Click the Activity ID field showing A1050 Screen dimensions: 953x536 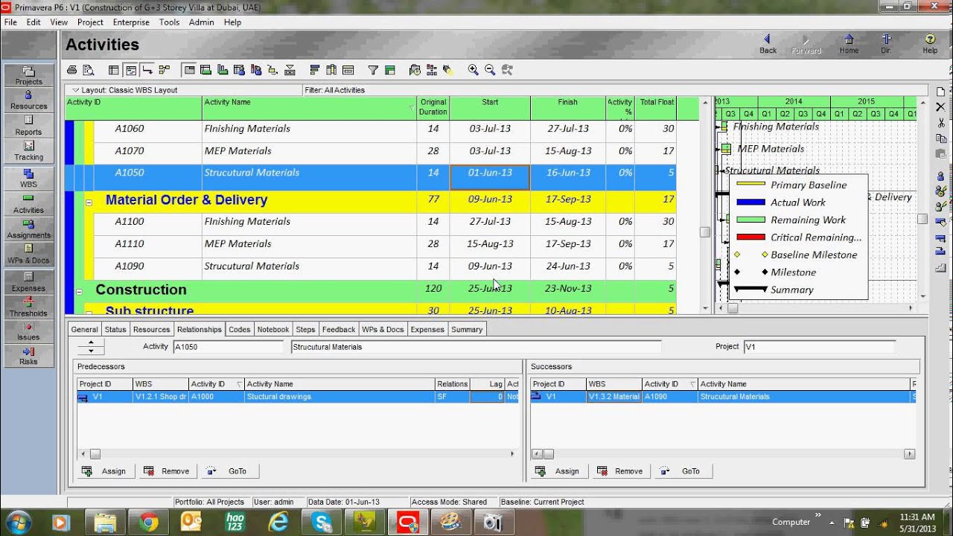(228, 347)
